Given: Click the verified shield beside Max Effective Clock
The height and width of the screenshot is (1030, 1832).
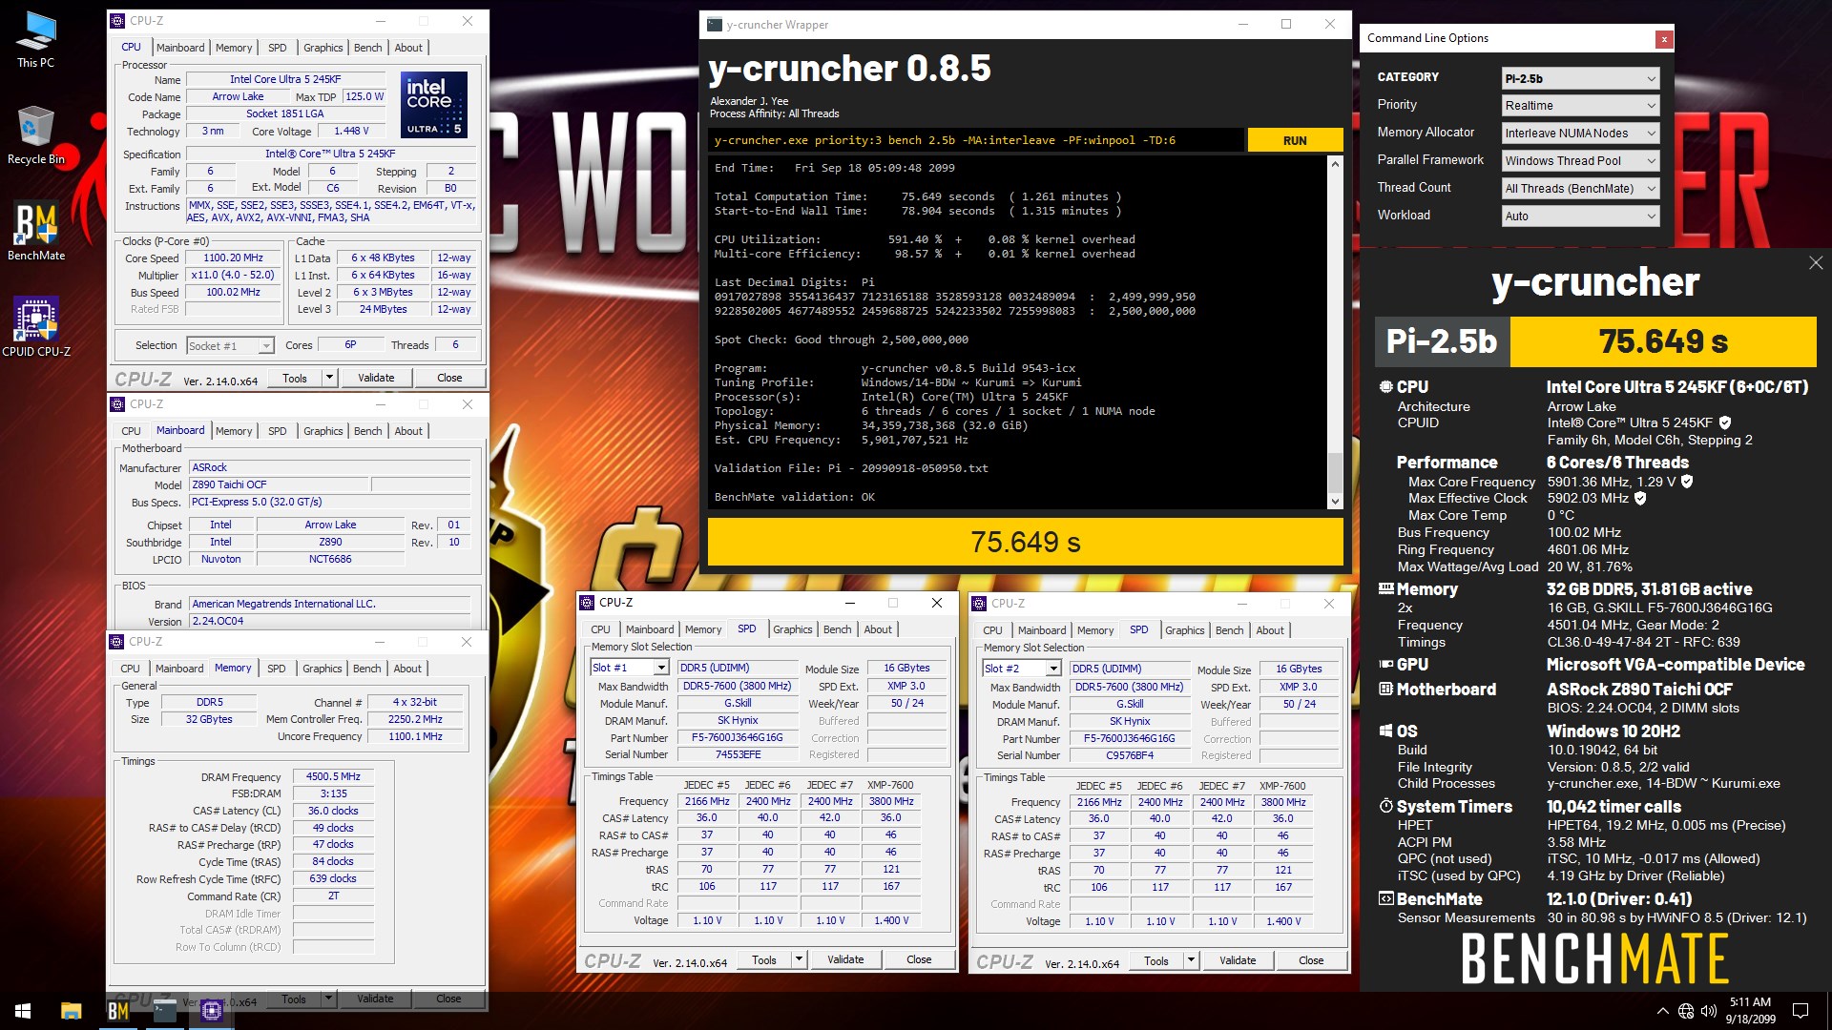Looking at the screenshot, I should [x=1640, y=498].
